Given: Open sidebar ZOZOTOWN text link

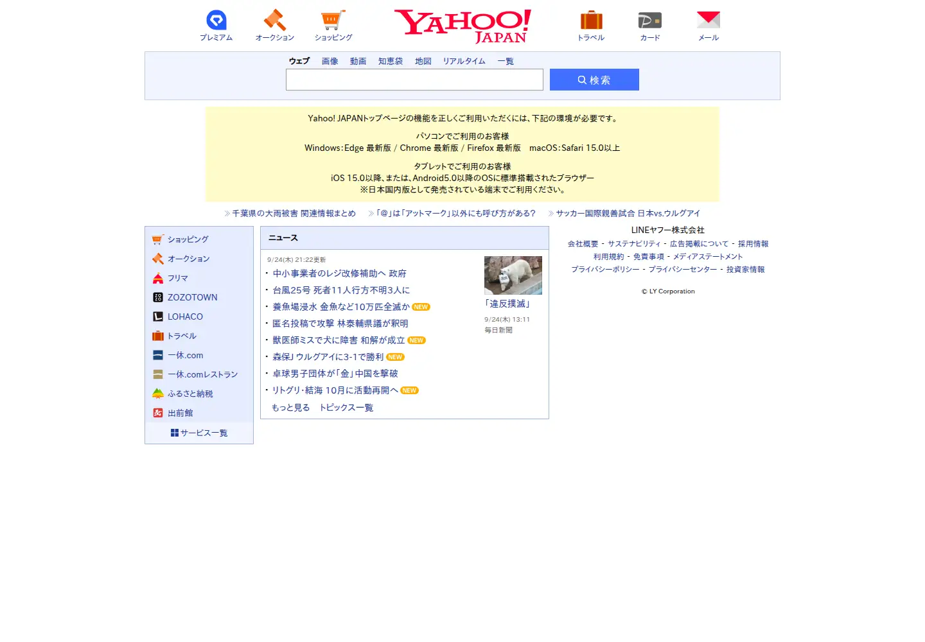Looking at the screenshot, I should coord(193,297).
